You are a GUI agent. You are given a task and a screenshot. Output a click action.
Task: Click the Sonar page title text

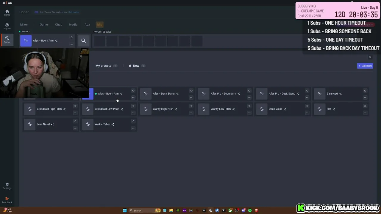coord(24,12)
